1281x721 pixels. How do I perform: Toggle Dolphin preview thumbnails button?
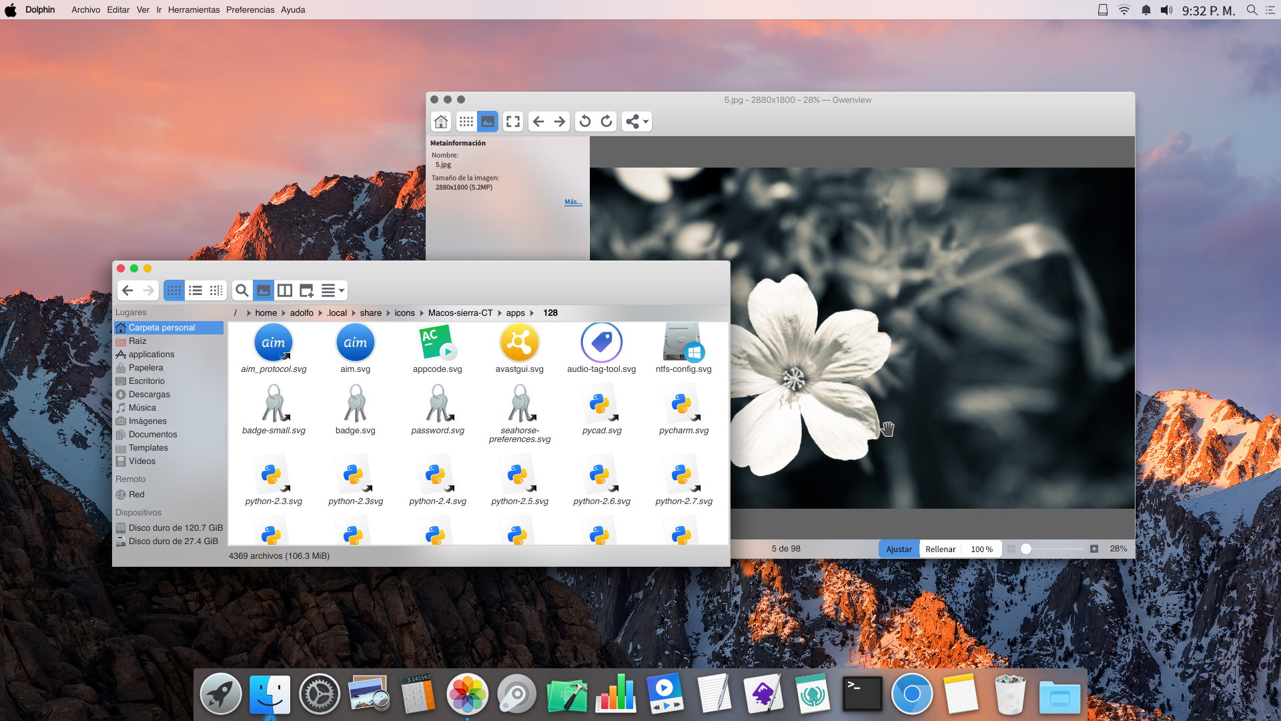[x=264, y=290]
